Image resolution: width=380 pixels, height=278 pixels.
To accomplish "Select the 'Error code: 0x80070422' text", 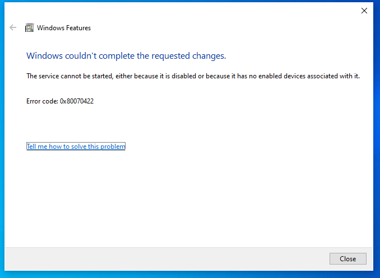I will click(x=60, y=101).
